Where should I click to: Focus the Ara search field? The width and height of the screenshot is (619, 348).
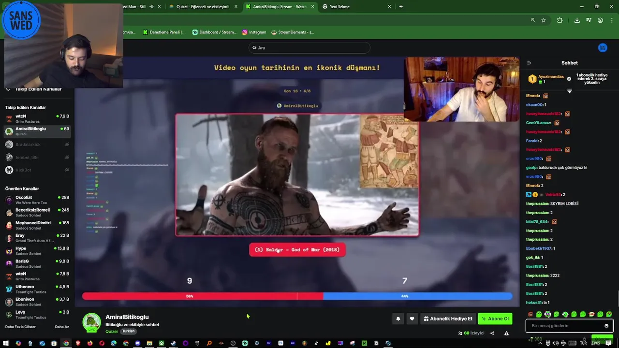(x=309, y=48)
